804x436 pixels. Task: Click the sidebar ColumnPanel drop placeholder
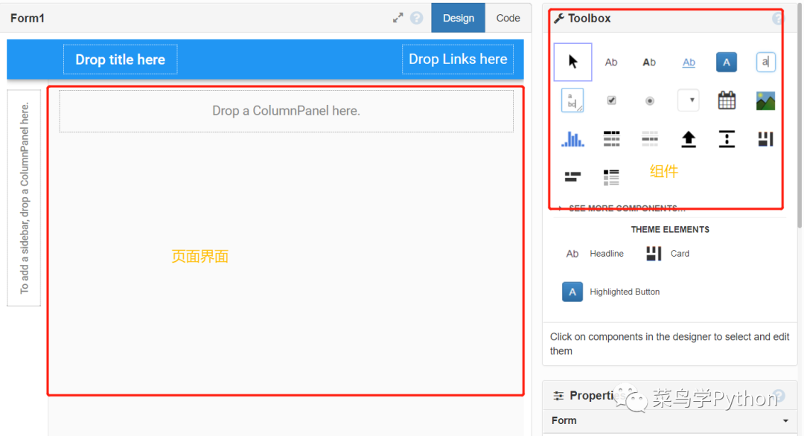click(24, 198)
